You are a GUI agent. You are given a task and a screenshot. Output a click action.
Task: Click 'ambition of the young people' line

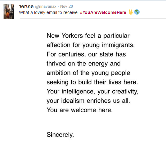pyautogui.click(x=88, y=73)
